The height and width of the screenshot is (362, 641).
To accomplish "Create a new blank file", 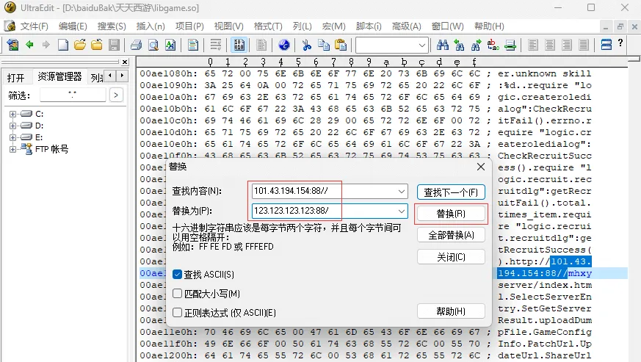I will (63, 45).
